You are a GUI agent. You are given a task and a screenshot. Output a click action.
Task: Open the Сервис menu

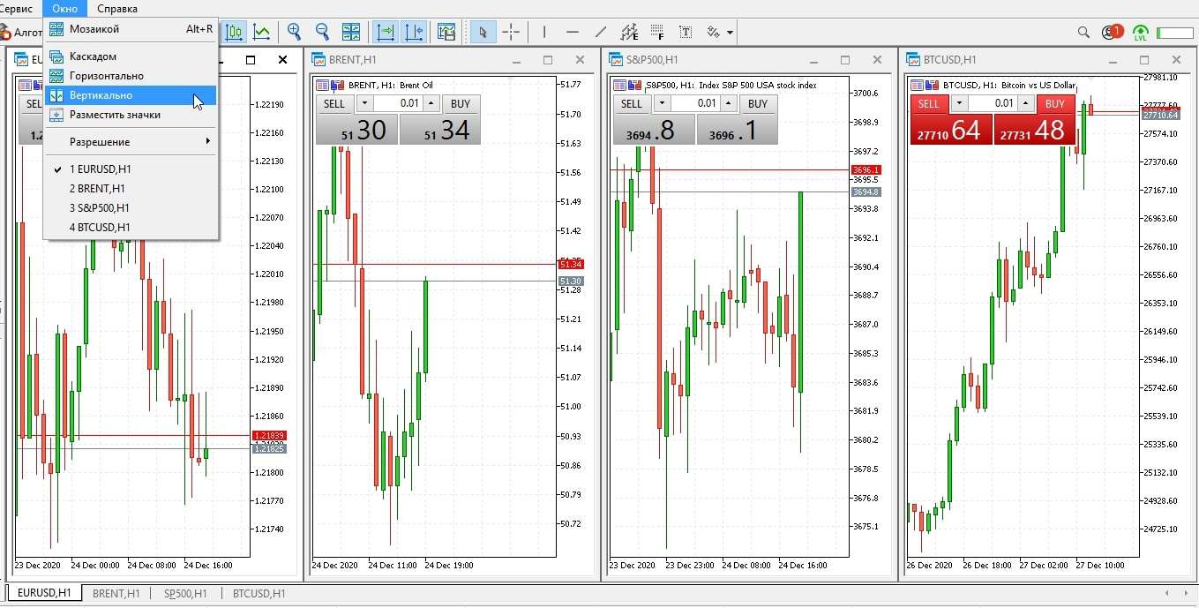point(17,9)
